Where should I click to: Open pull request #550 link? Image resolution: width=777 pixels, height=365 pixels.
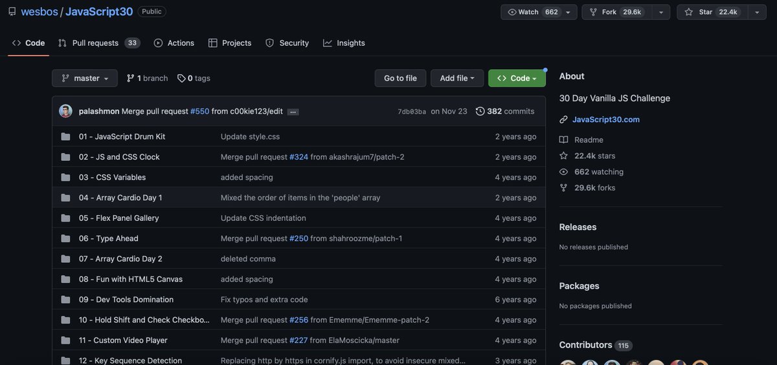[x=199, y=111]
